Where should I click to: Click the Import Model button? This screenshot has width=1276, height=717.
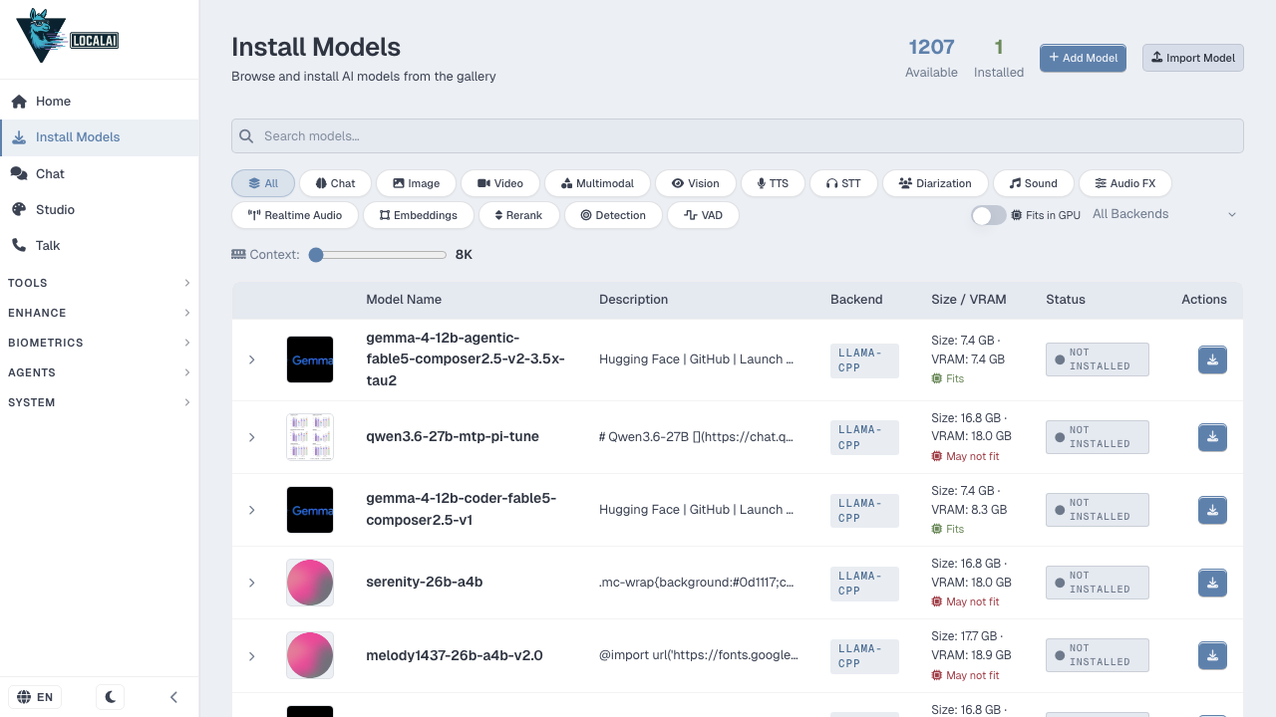[1193, 58]
